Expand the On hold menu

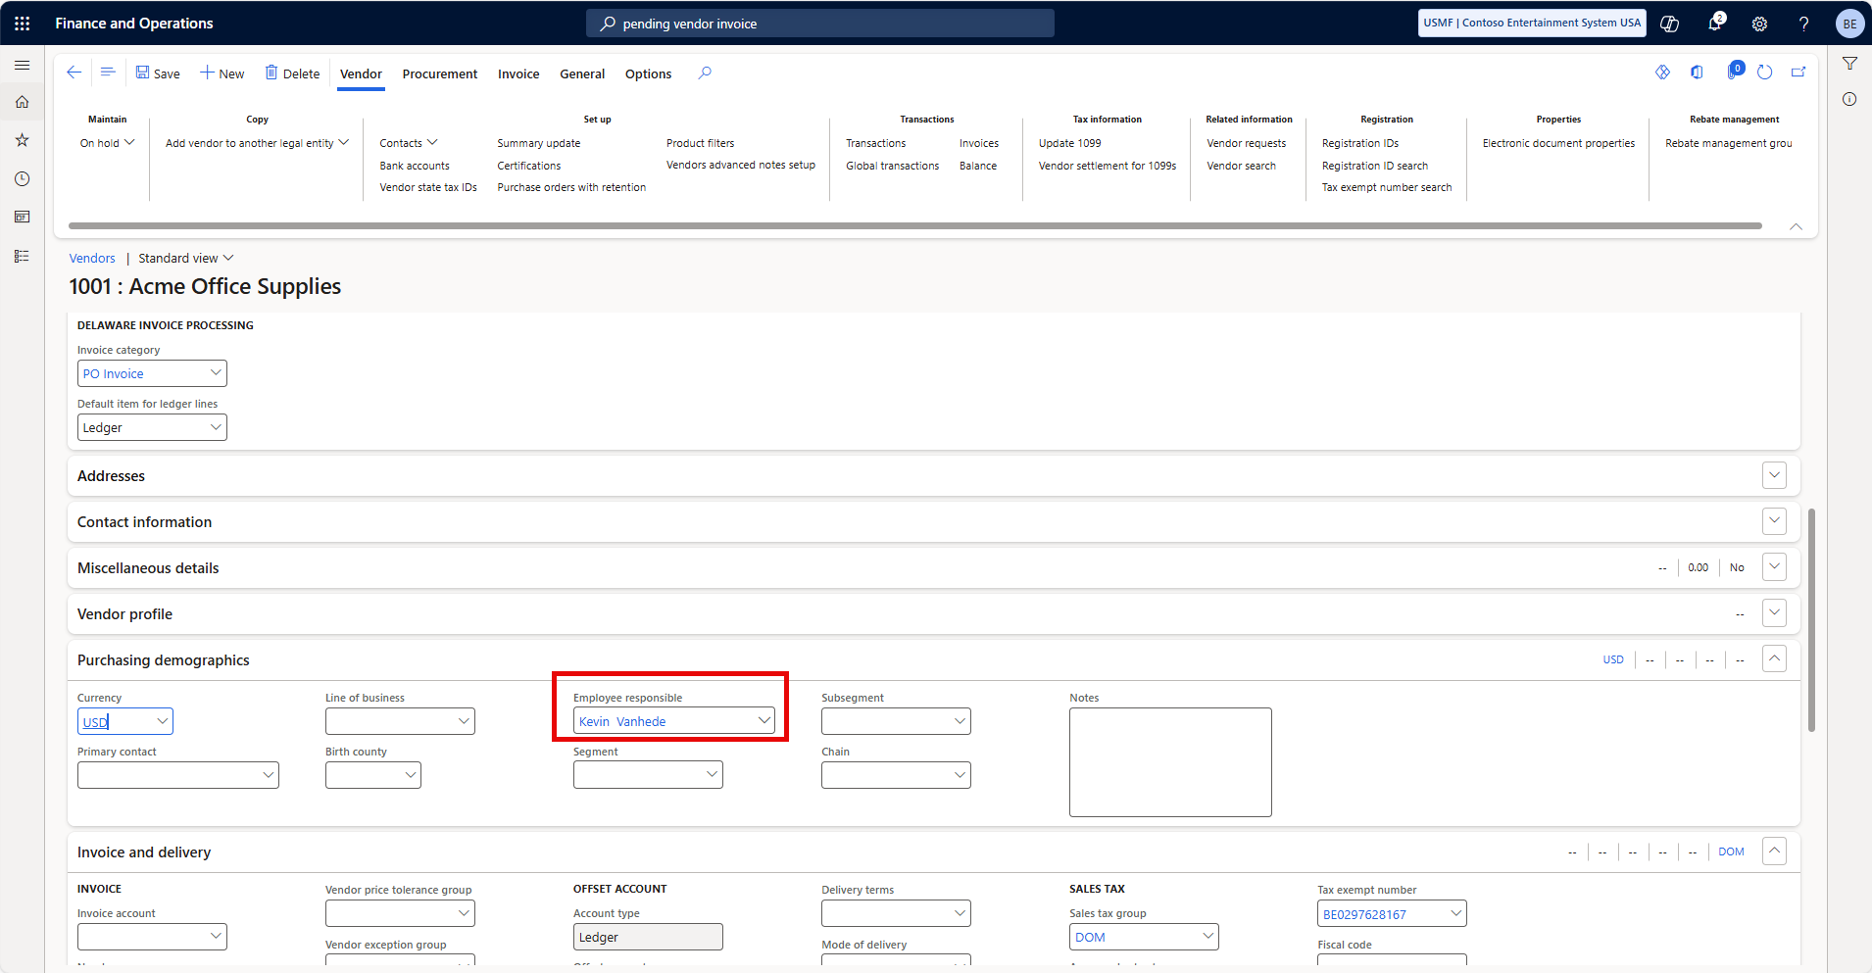tap(108, 143)
